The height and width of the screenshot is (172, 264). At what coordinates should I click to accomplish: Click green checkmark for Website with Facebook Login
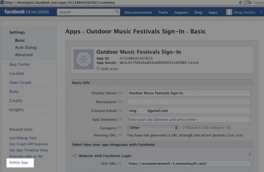(x=75, y=155)
